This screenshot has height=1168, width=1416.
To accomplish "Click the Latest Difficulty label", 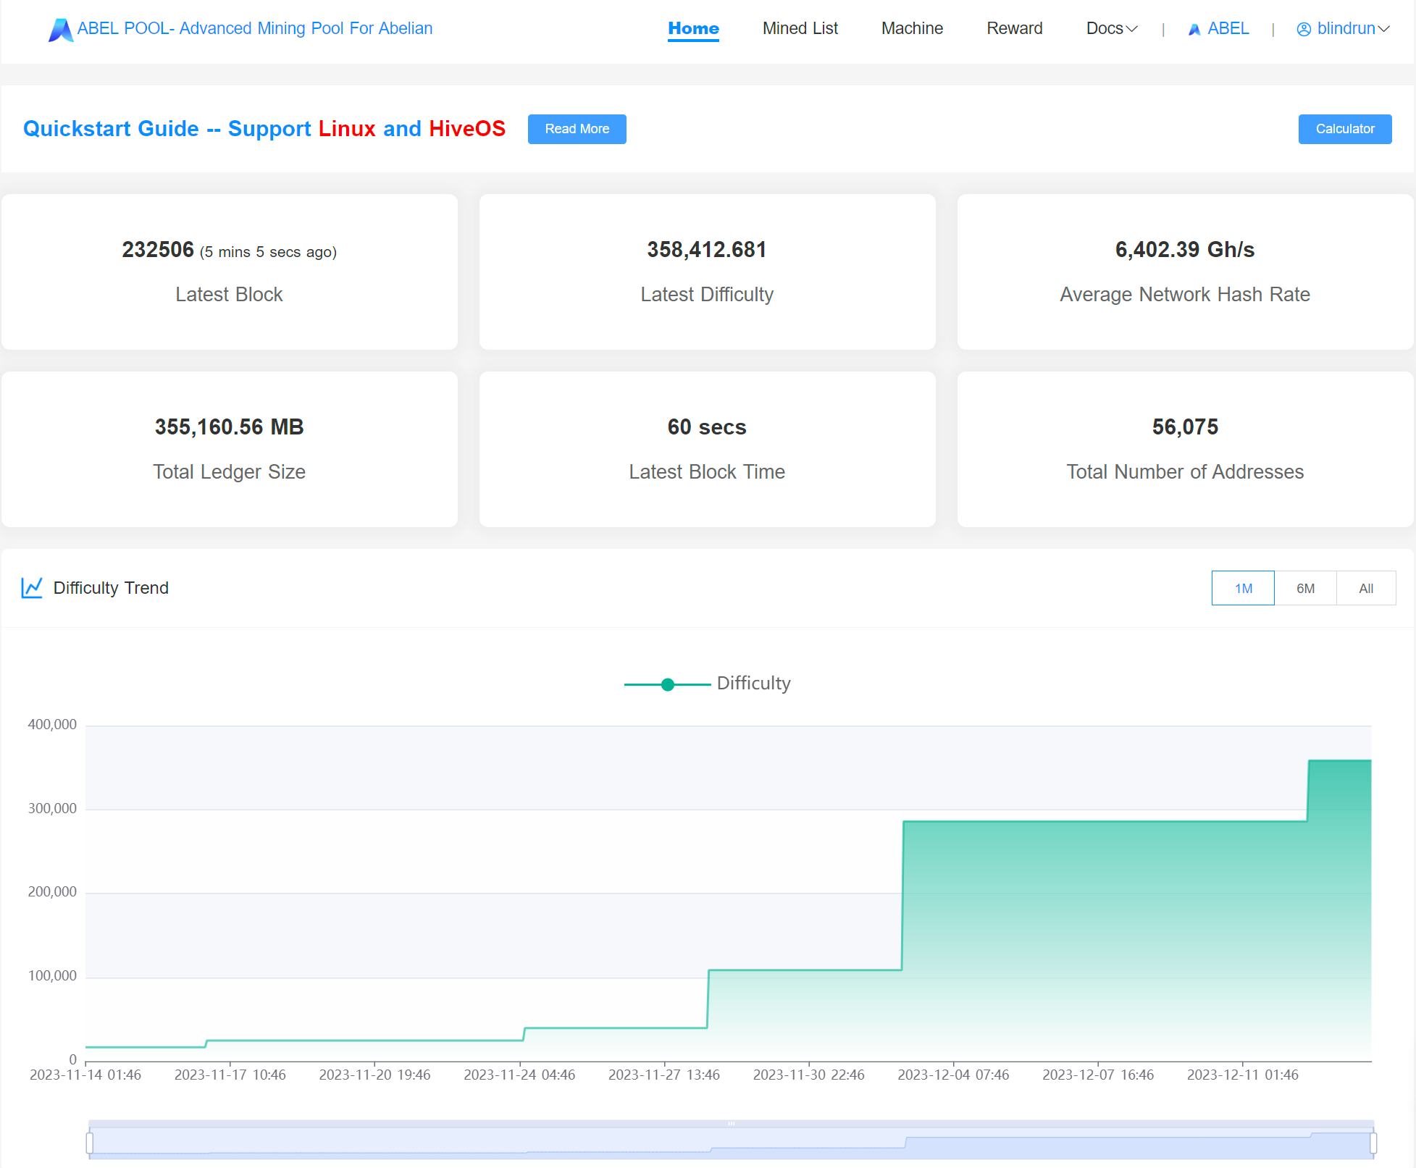I will (x=707, y=295).
